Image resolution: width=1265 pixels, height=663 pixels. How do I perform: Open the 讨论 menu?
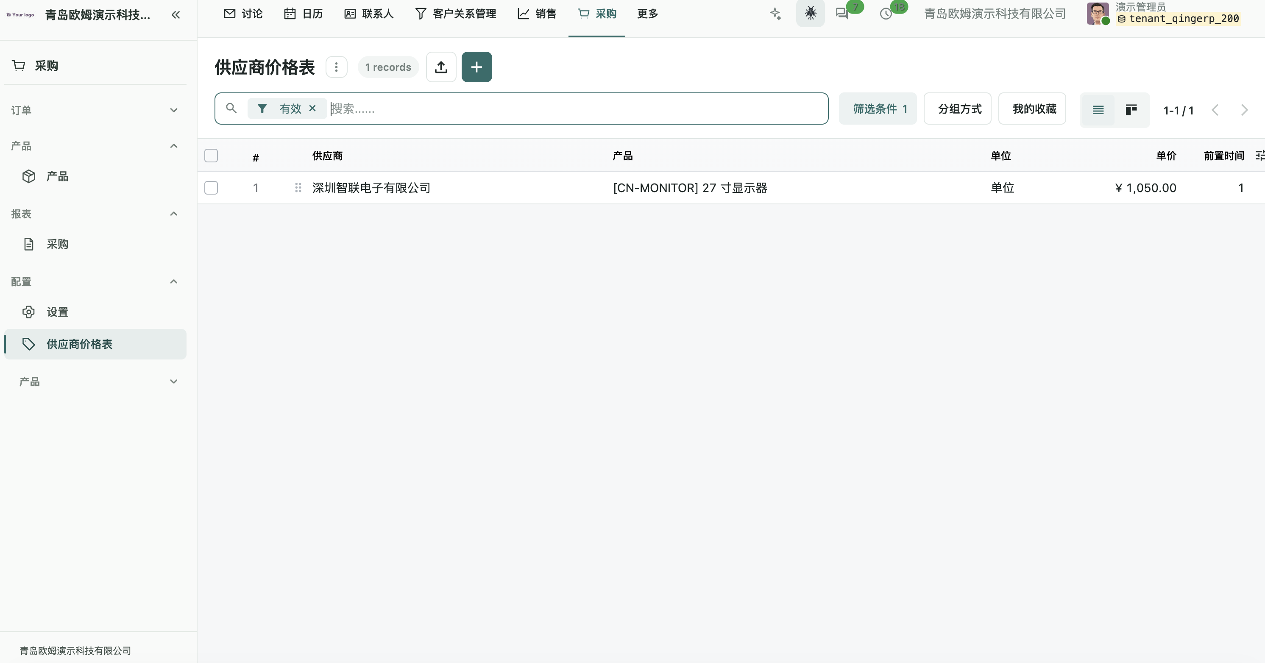coord(243,14)
